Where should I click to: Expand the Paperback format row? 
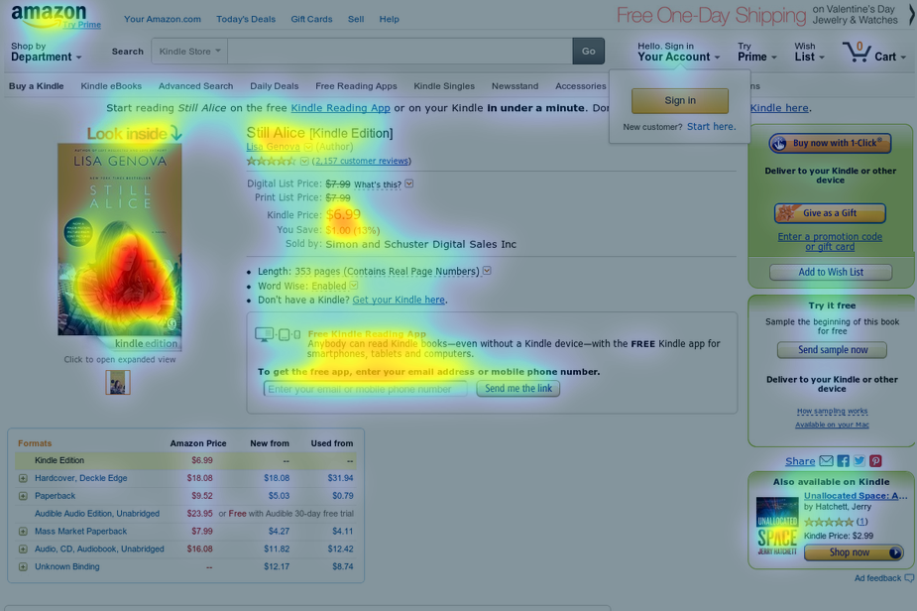click(x=23, y=496)
